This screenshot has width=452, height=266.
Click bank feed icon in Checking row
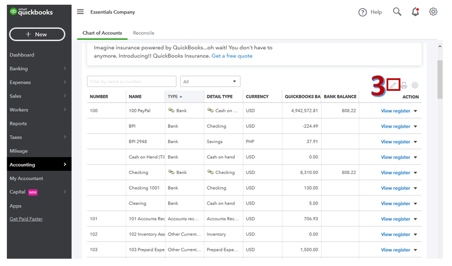tap(171, 172)
